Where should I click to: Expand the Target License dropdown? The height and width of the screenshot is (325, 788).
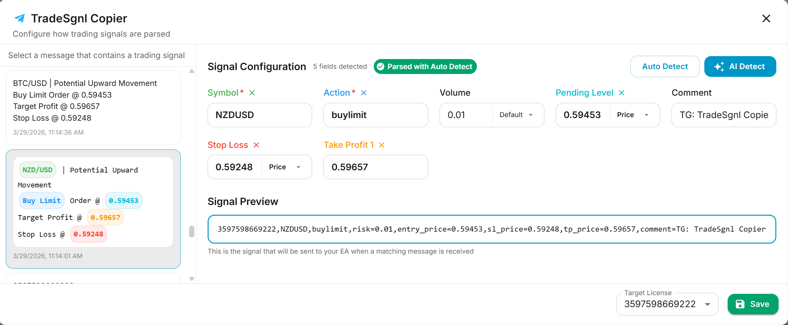coord(667,304)
